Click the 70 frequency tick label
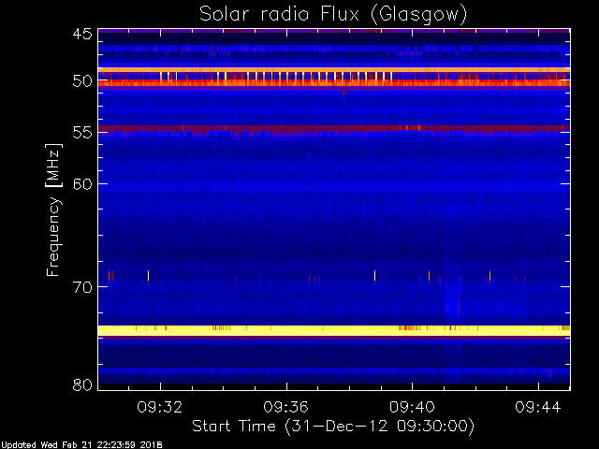The height and width of the screenshot is (449, 599). pos(82,287)
